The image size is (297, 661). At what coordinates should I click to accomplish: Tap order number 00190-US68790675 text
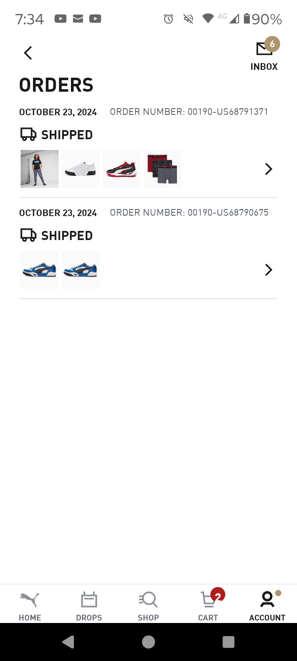coord(189,213)
